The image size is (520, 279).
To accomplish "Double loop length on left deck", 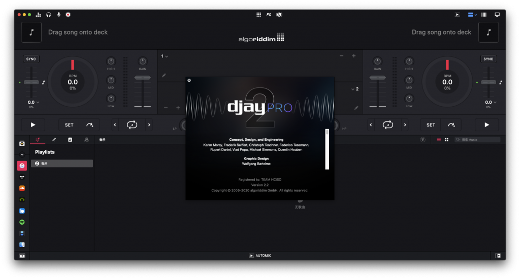I will pos(149,125).
